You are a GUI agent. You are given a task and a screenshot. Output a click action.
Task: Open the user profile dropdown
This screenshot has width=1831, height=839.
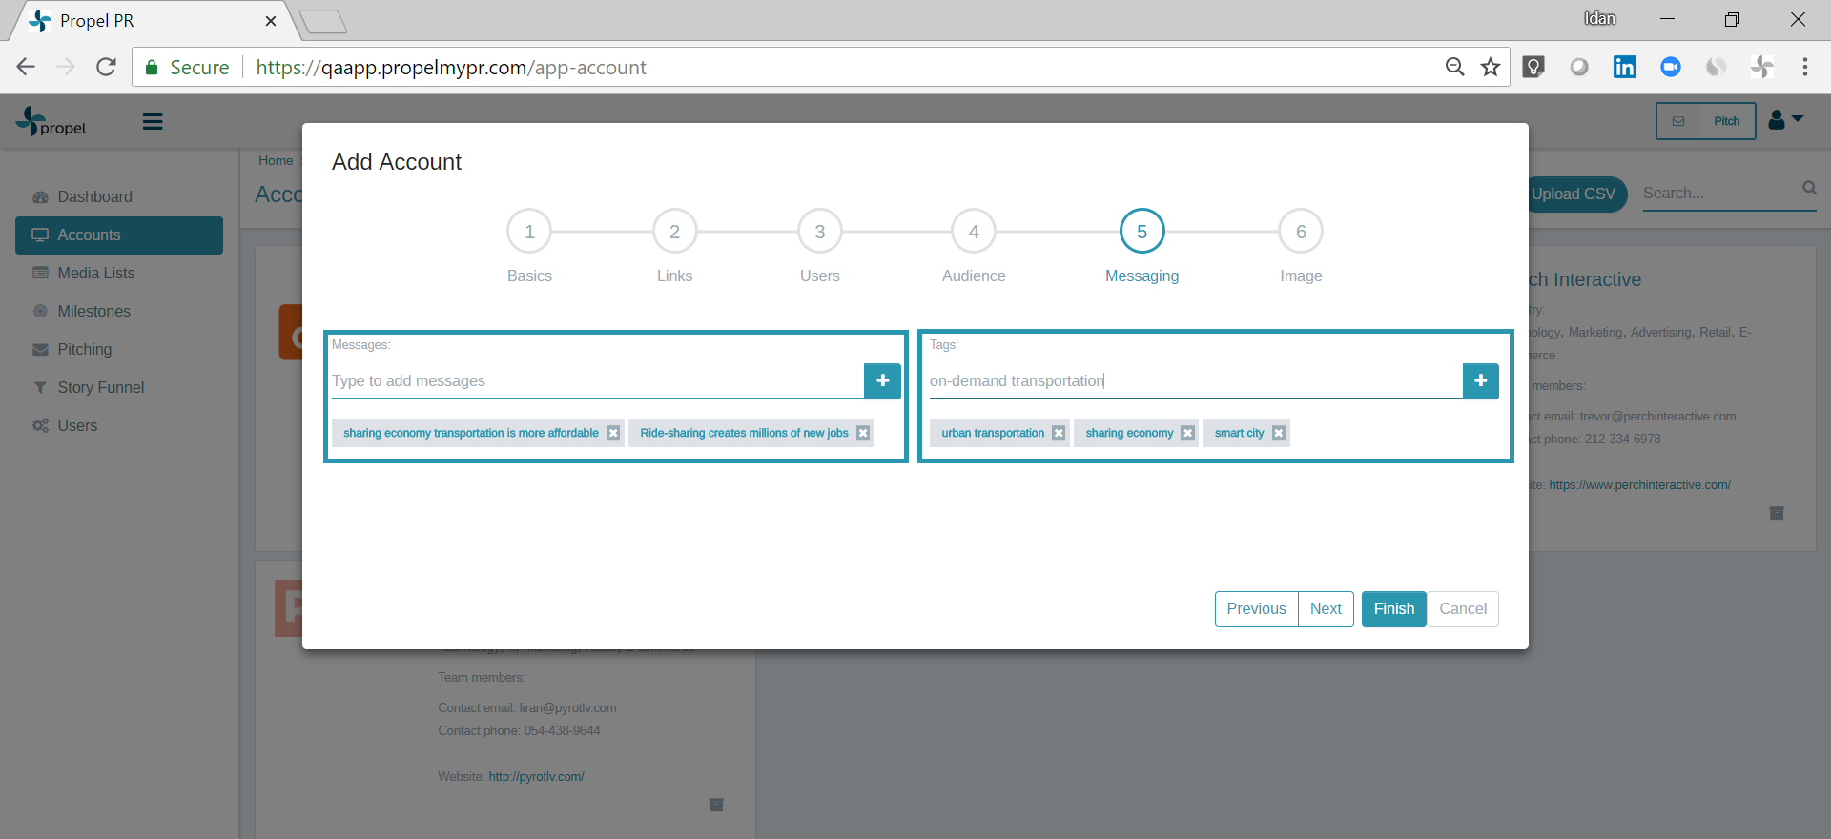(1785, 120)
